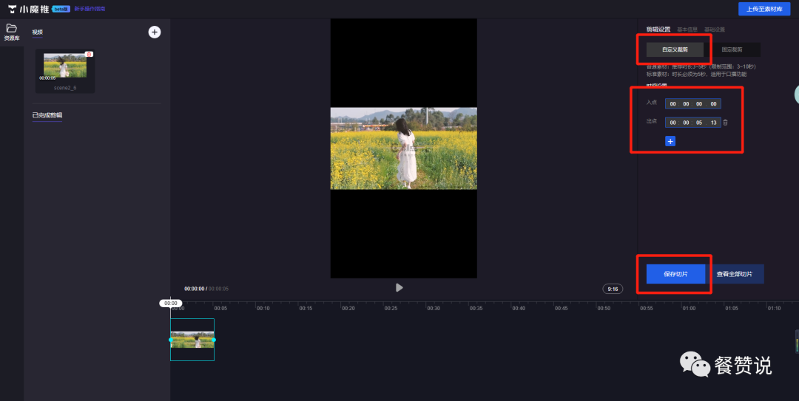Delete the 出点 time using trash icon
Image resolution: width=799 pixels, height=401 pixels.
pos(725,123)
